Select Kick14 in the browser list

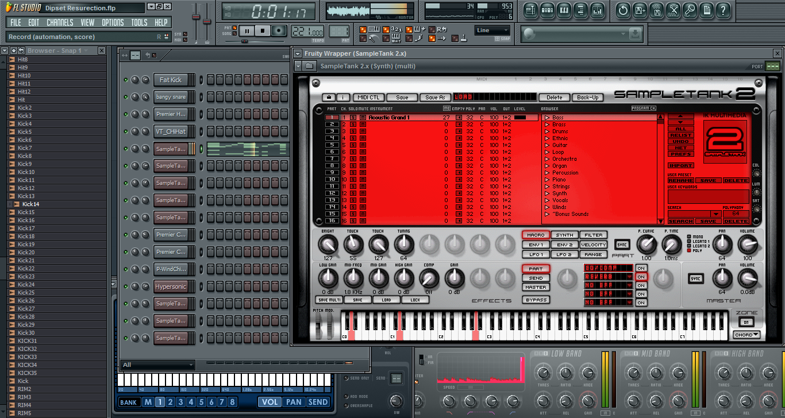[30, 204]
